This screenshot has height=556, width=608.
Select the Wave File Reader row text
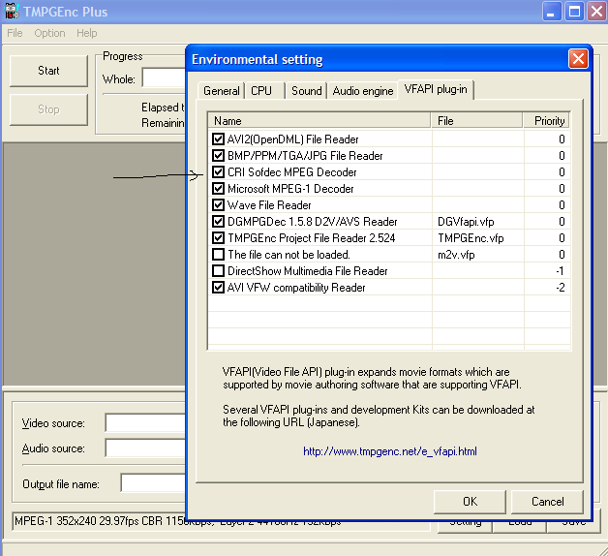tap(269, 205)
